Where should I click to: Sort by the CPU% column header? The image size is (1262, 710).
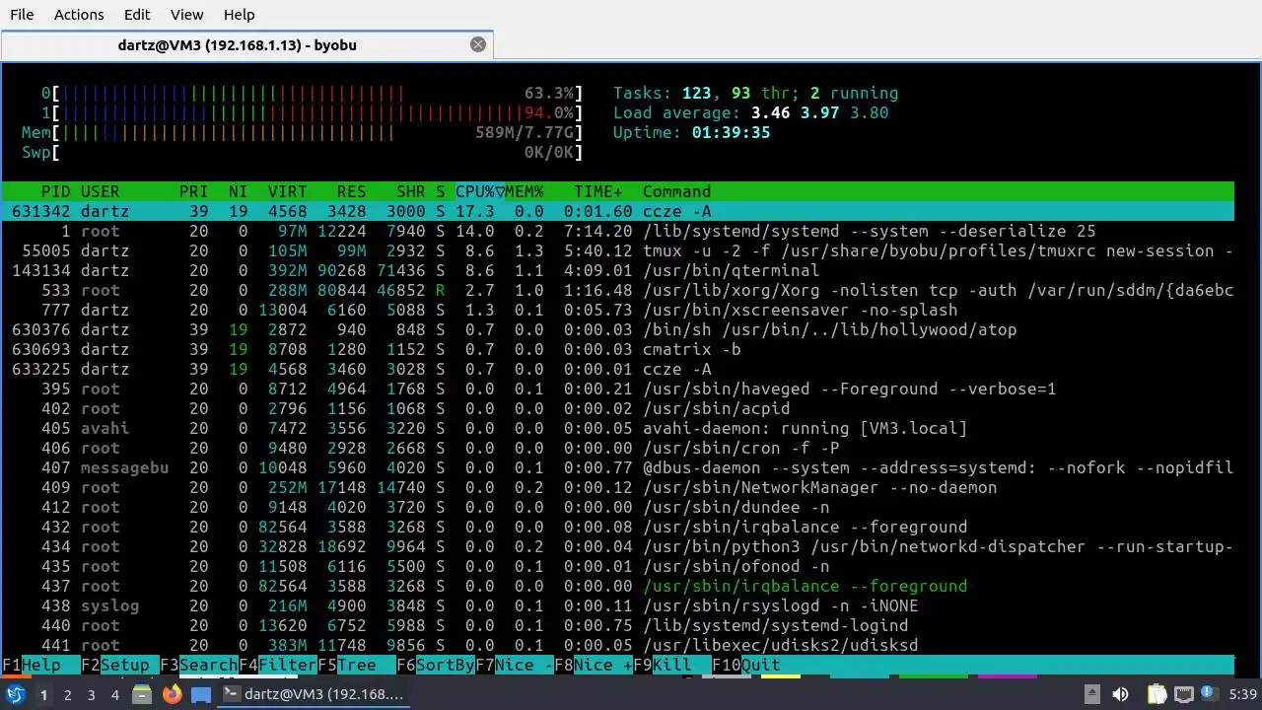tap(479, 191)
